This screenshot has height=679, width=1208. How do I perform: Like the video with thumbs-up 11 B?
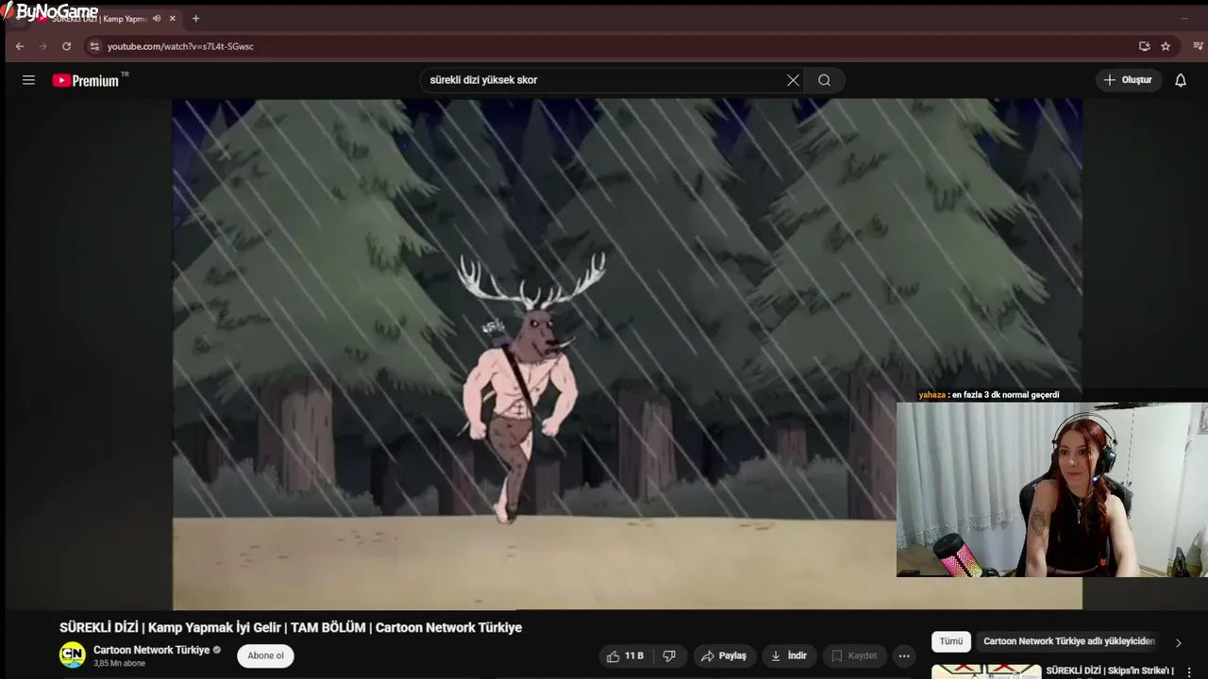click(x=626, y=656)
